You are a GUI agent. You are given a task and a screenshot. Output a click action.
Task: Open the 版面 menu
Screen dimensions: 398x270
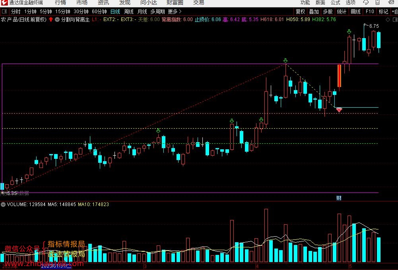pyautogui.click(x=320, y=2)
